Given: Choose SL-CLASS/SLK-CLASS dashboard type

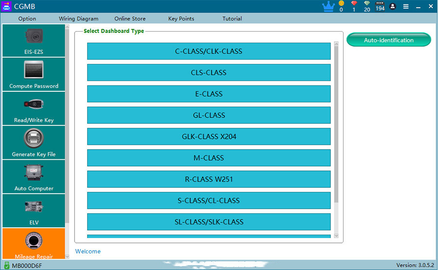Looking at the screenshot, I should point(209,222).
